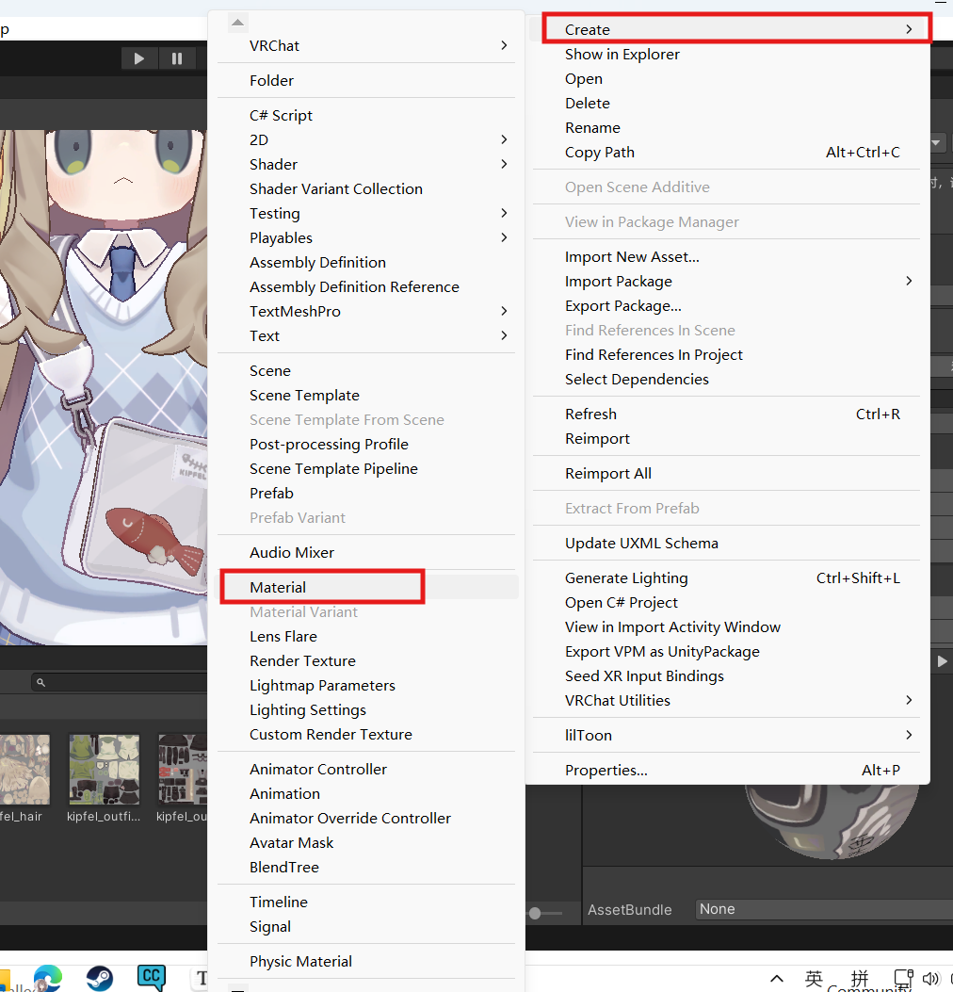Click the search magnifier in the Project panel

[x=40, y=682]
